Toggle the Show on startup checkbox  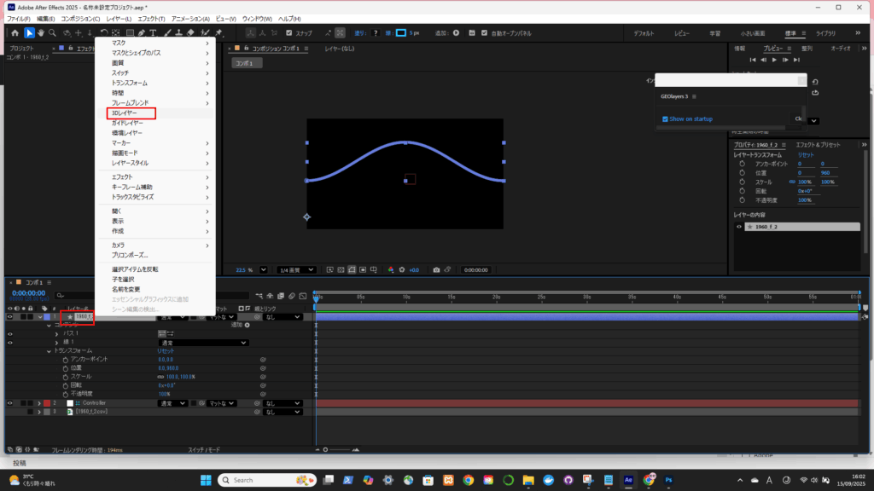tap(666, 119)
